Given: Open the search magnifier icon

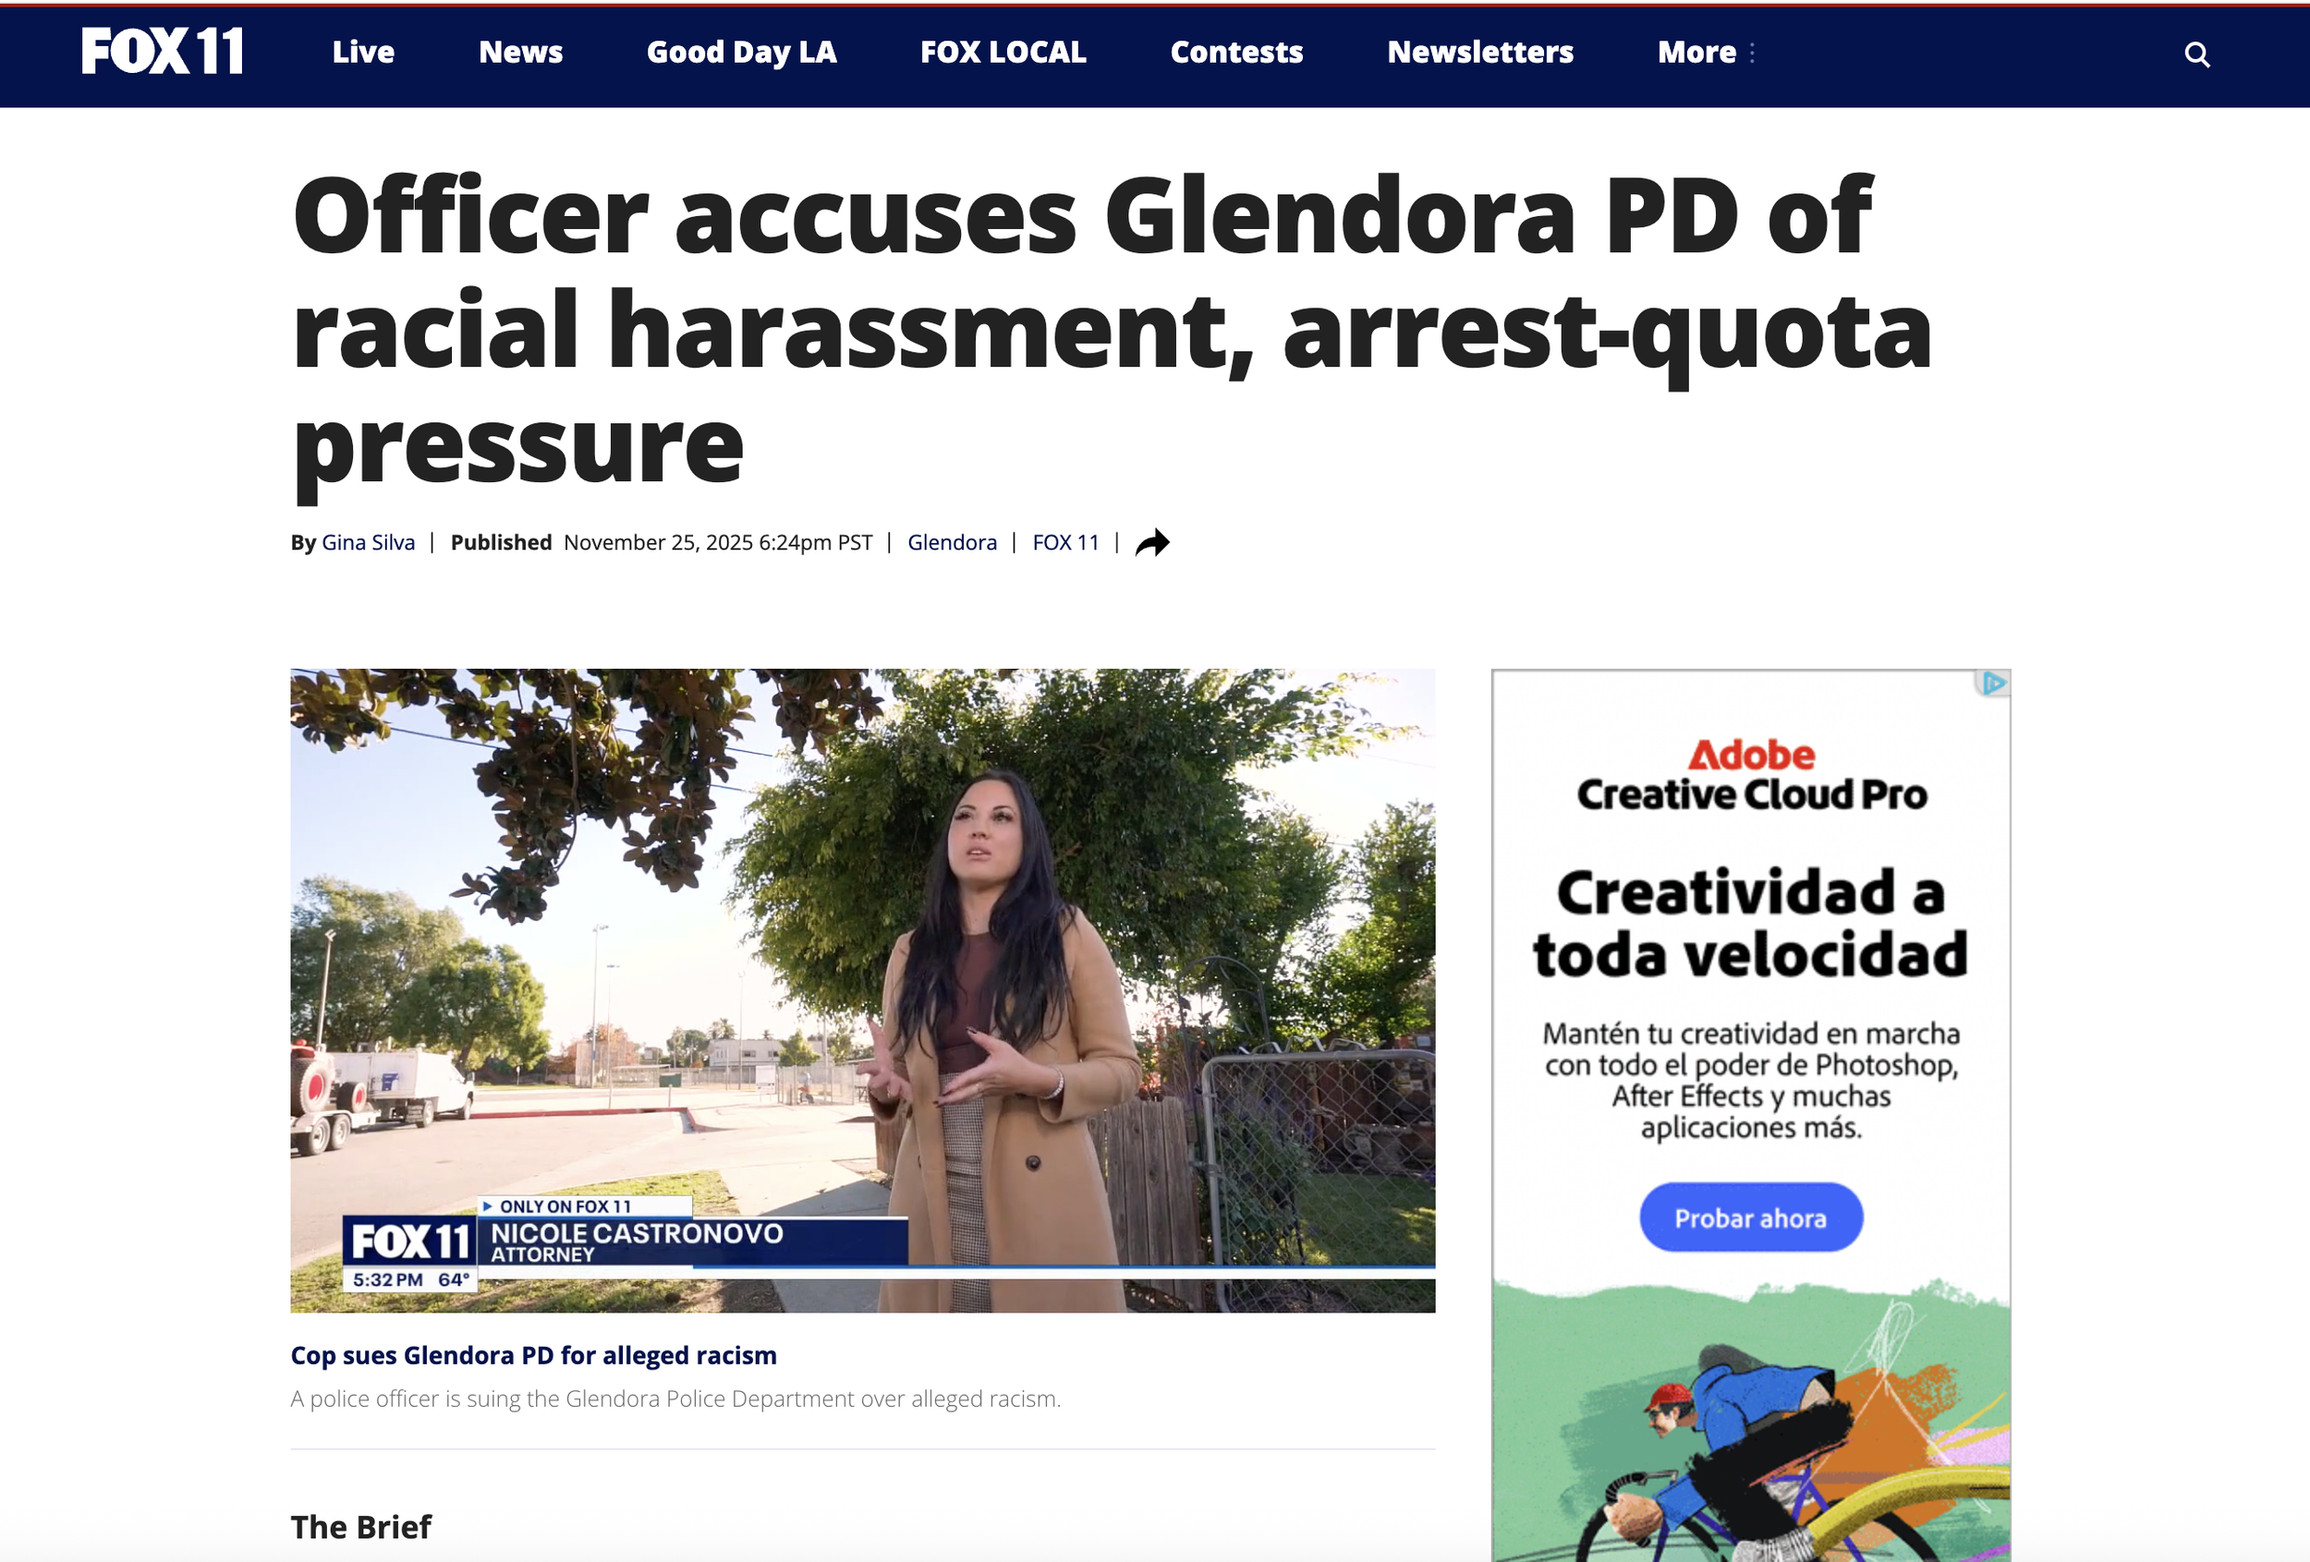Looking at the screenshot, I should tap(2196, 54).
